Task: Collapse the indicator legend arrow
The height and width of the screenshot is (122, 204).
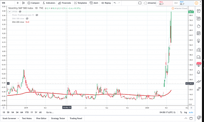Action: point(9,12)
